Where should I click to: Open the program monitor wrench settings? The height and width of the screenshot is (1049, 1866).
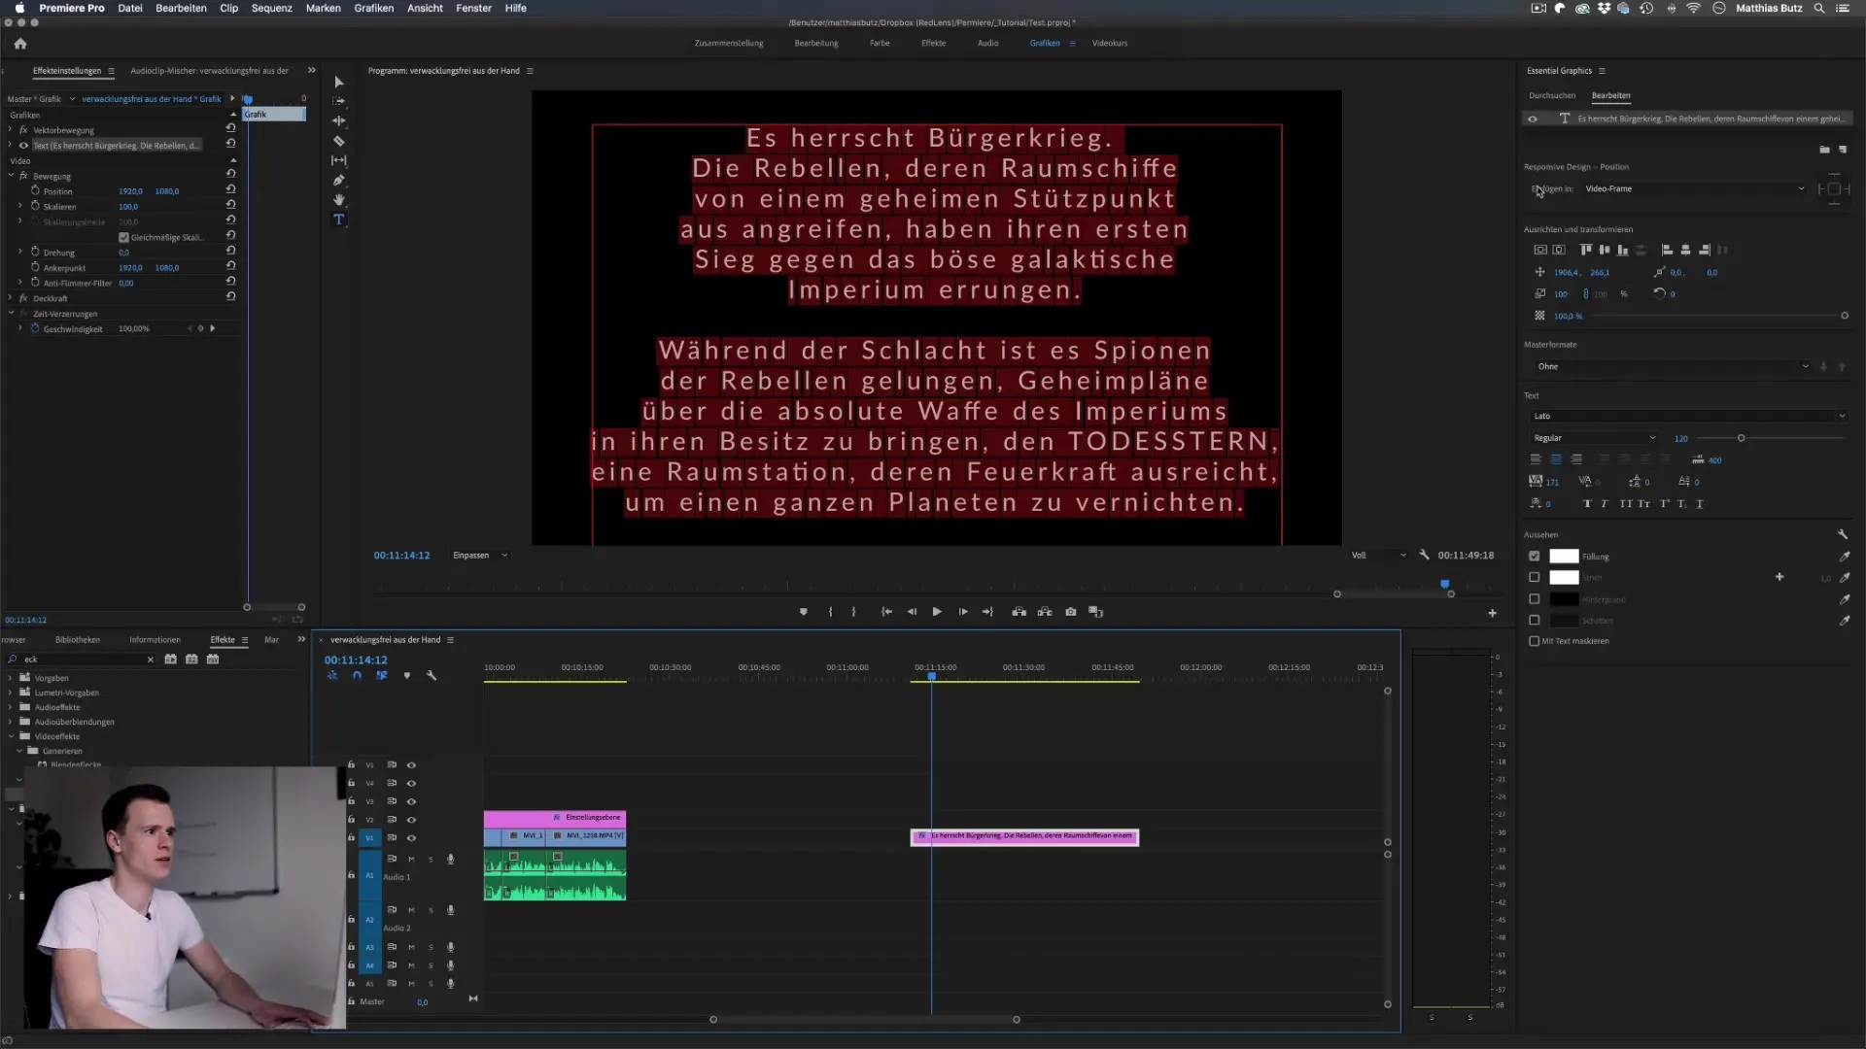[x=1424, y=555]
